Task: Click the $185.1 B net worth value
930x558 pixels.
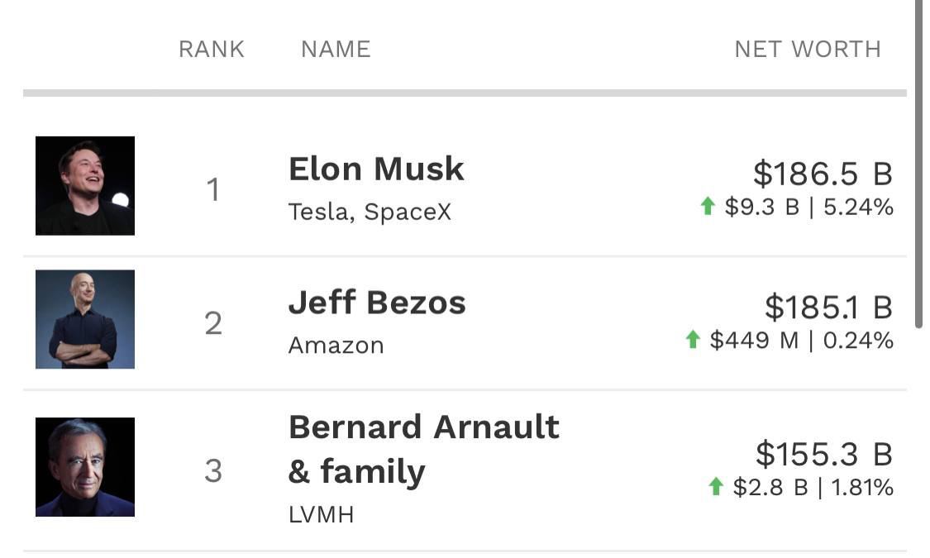Action: (828, 308)
